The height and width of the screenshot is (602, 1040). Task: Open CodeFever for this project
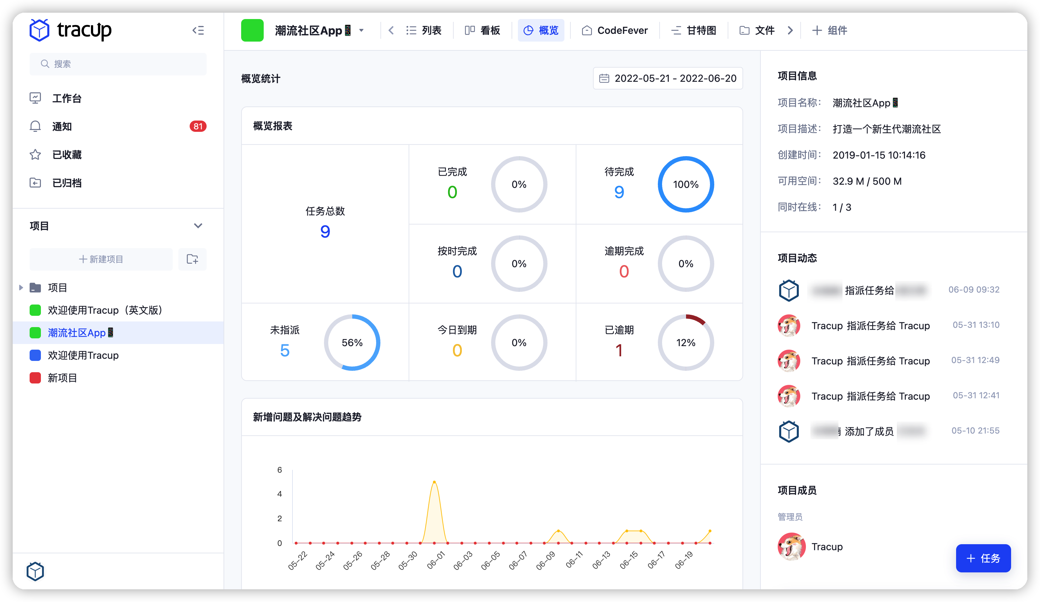click(614, 30)
